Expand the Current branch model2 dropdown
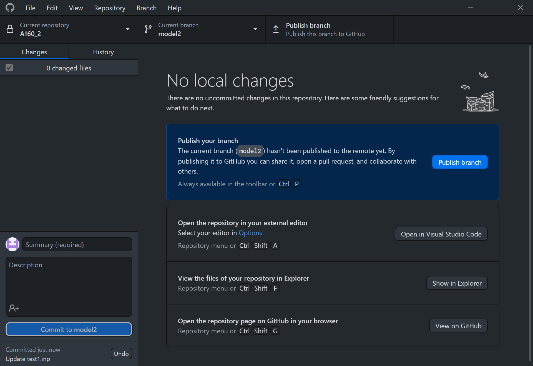 (x=255, y=29)
